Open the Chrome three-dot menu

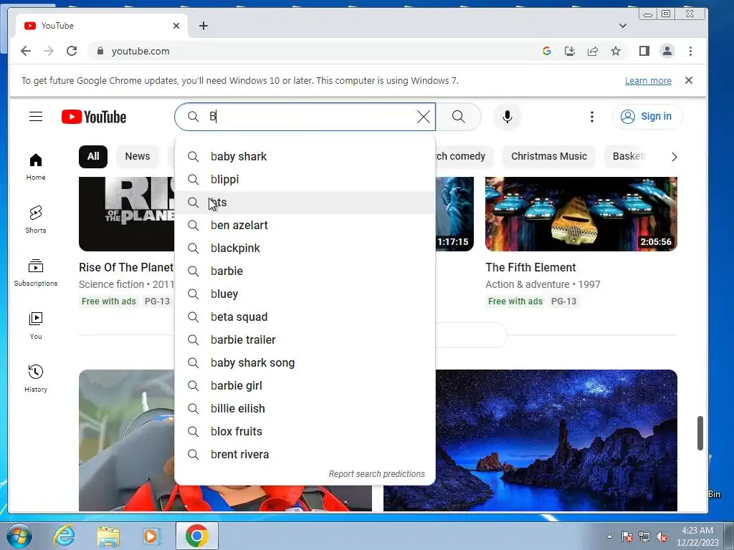690,51
